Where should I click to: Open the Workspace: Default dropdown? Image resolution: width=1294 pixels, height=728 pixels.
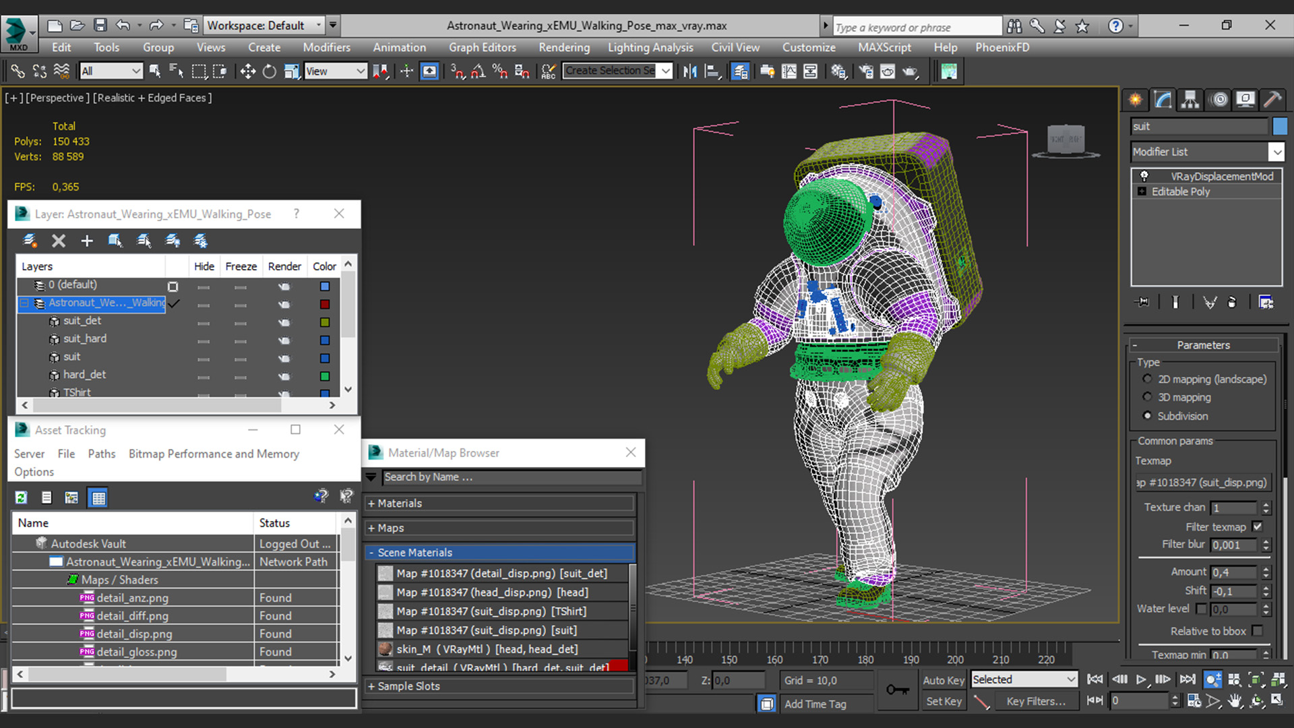coord(264,26)
